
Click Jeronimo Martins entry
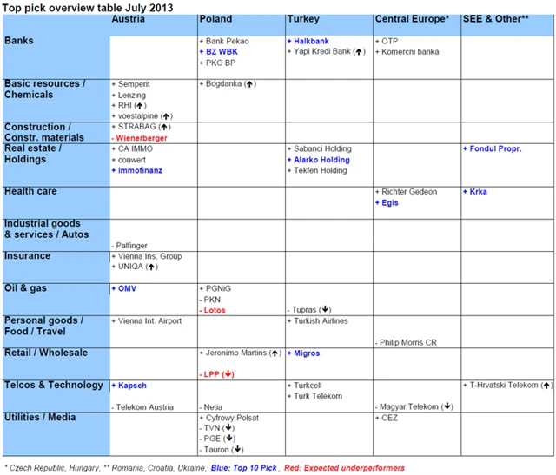[241, 353]
